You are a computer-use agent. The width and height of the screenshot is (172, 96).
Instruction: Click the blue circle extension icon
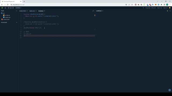159,5
